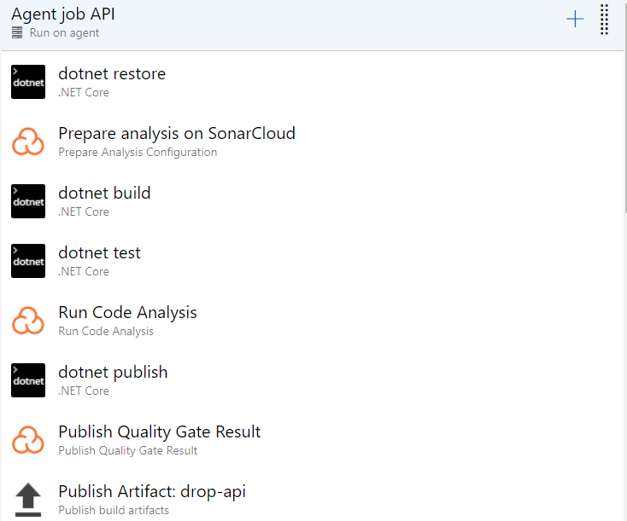
Task: Click the upload arrow icon for Publish Artifact
Action: tap(28, 500)
